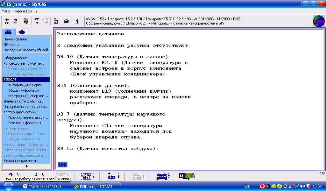The height and width of the screenshot is (191, 326).
Task: Switch to the car vehicle tab
Action: 8,32
